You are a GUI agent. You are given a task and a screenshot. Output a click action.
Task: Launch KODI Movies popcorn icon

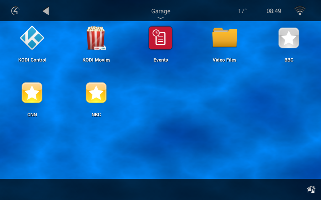(96, 38)
